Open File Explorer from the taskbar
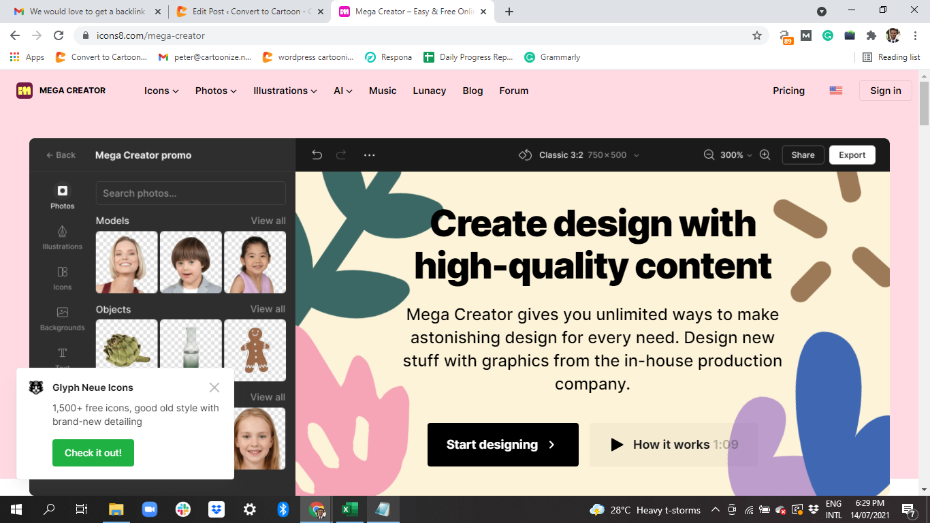 (116, 509)
